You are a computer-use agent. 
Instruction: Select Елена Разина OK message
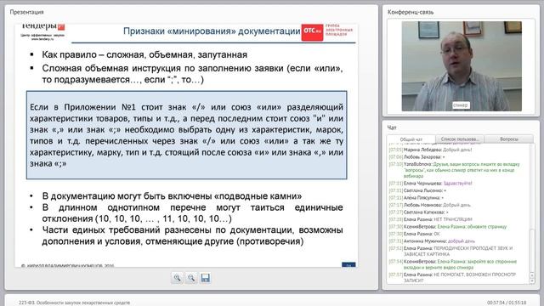pos(415,234)
